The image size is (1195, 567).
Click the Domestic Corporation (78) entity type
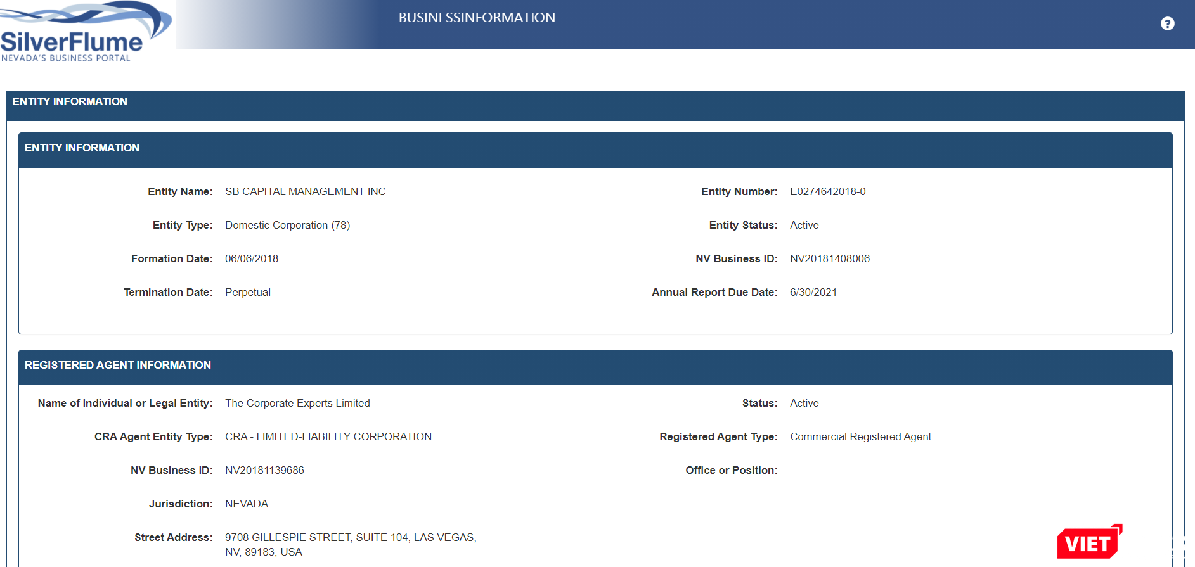[287, 225]
